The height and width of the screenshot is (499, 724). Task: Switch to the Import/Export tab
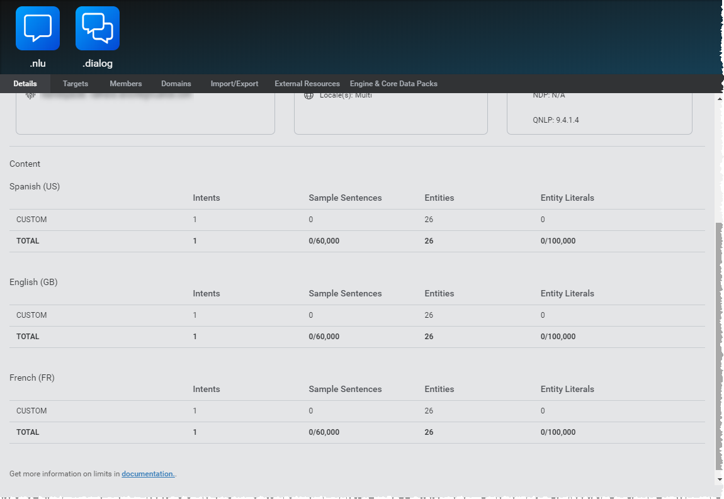[x=234, y=83]
